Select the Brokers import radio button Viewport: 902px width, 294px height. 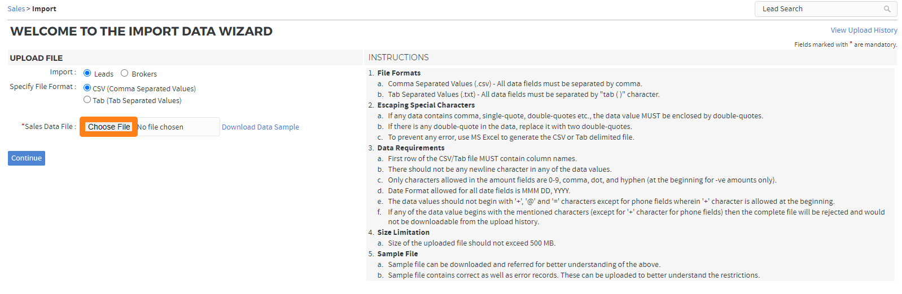tap(125, 73)
